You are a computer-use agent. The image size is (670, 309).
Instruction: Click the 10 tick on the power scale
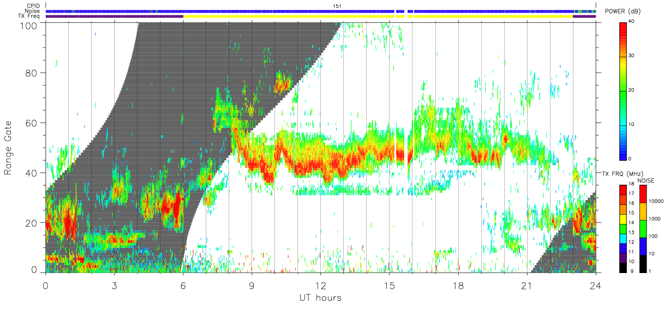(632, 125)
